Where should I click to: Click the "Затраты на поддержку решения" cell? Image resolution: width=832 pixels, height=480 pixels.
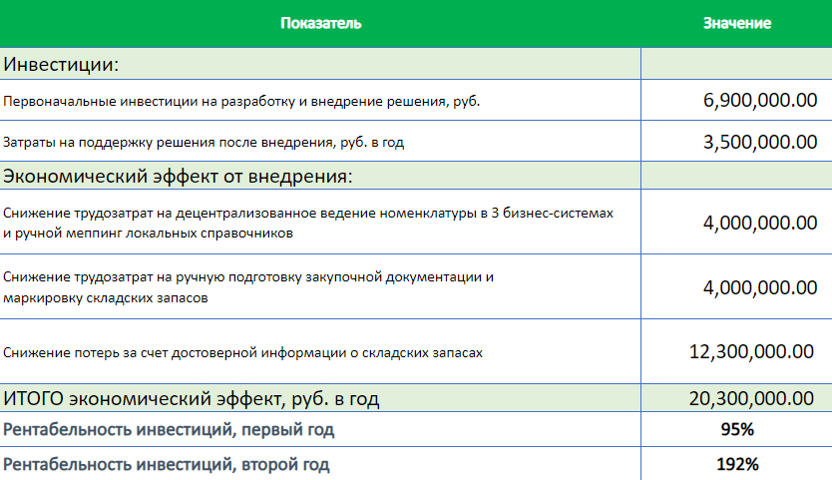coord(204,143)
